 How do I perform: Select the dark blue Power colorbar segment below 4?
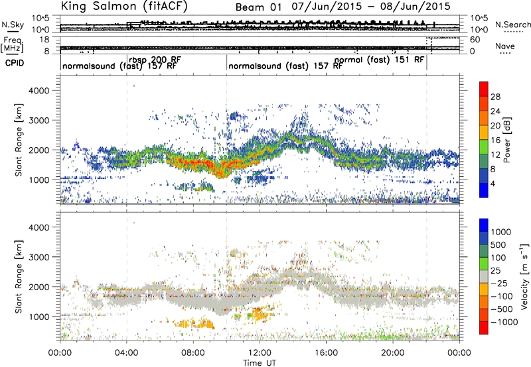point(484,190)
